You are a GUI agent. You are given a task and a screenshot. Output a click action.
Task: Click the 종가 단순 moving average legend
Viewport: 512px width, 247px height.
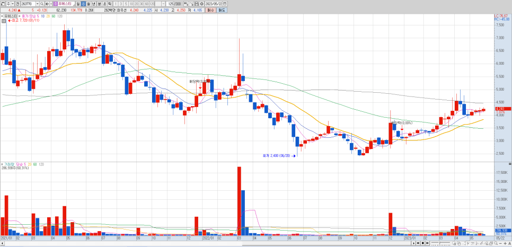[x=29, y=16]
